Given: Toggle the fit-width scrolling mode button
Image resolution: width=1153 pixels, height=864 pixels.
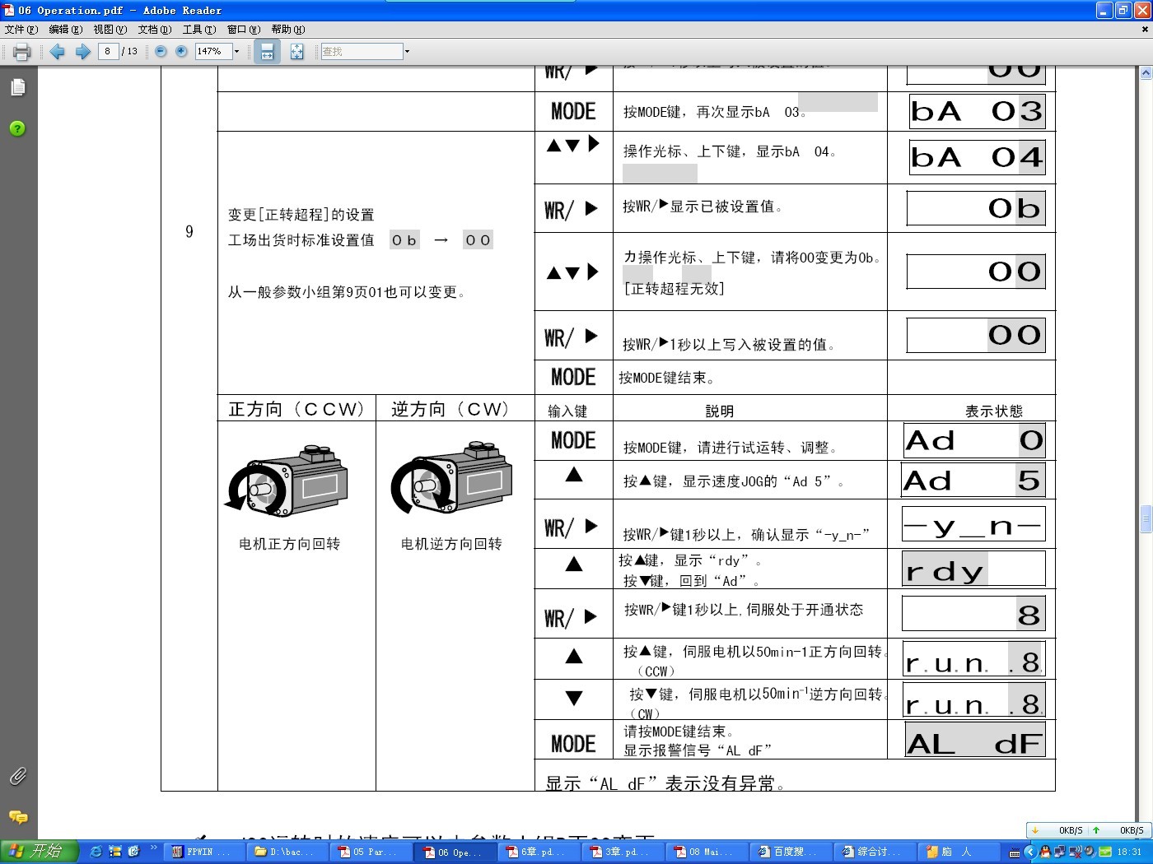Looking at the screenshot, I should 267,52.
